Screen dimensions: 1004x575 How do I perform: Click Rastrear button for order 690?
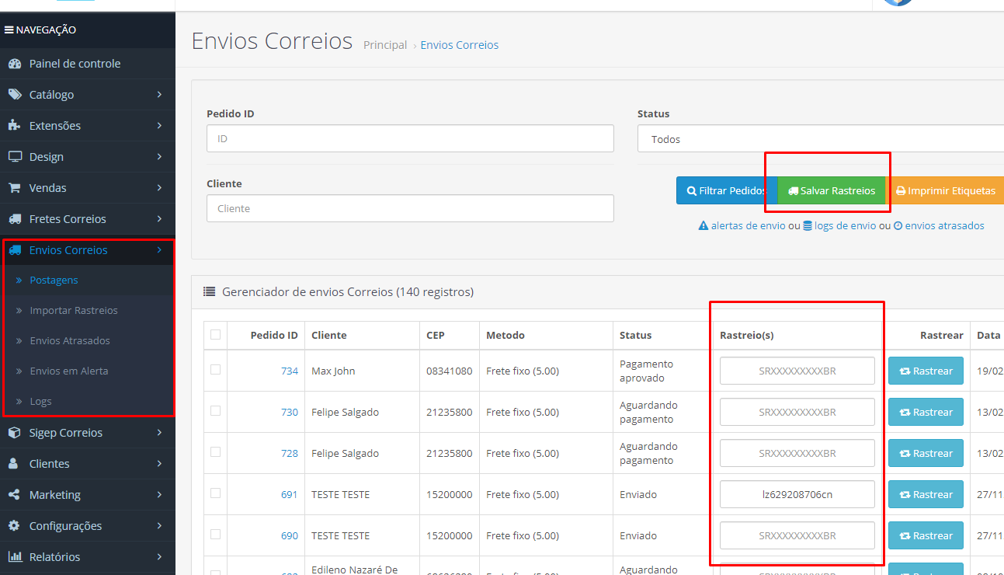pos(926,535)
